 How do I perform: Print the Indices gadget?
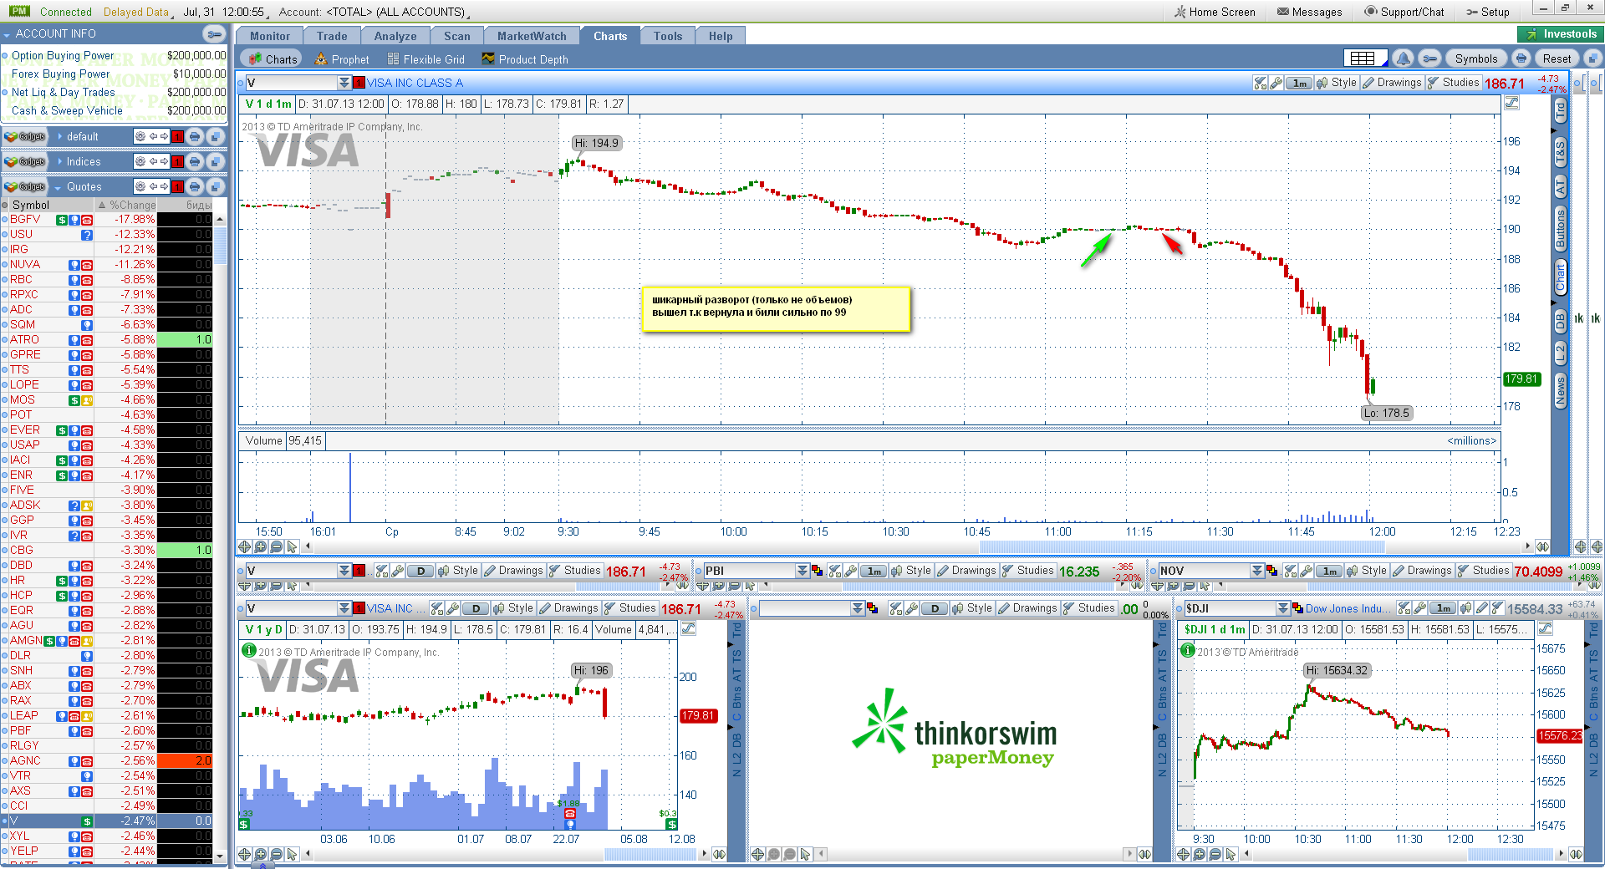(195, 161)
